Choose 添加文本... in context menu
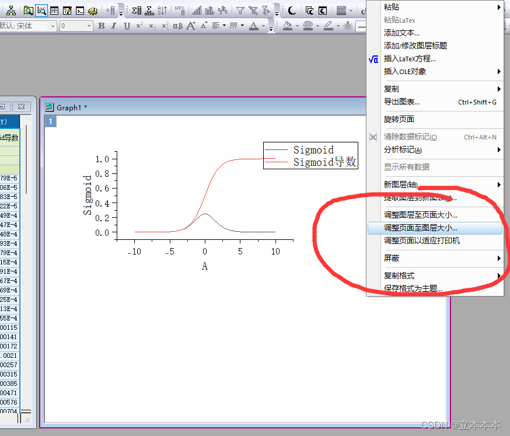Viewport: 510px width, 436px height. [x=435, y=33]
